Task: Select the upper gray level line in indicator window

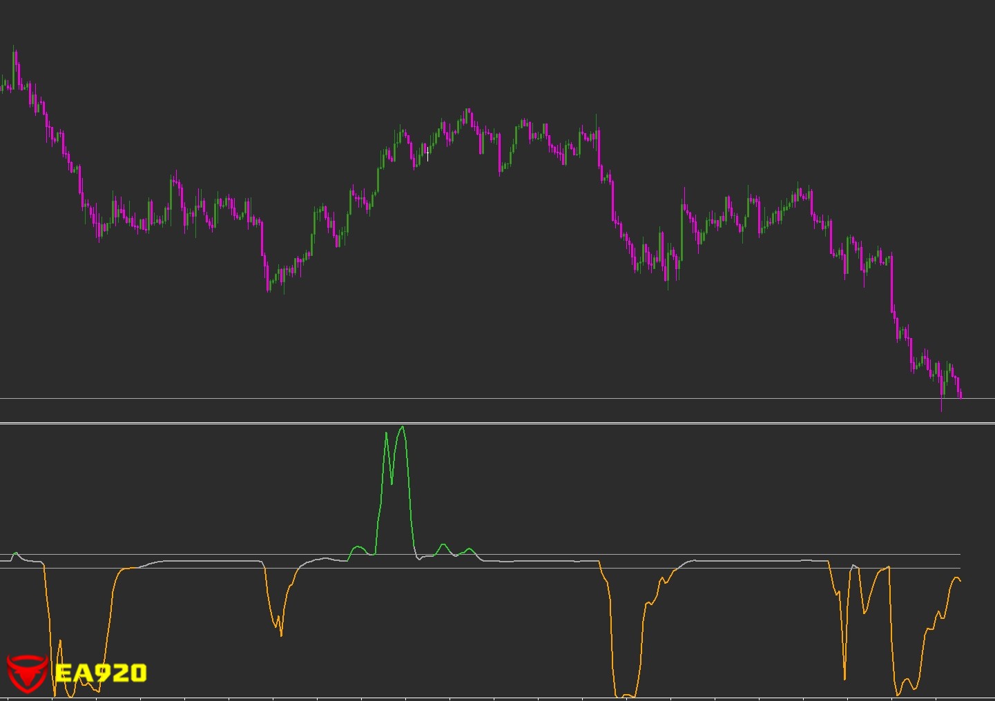Action: 480,554
